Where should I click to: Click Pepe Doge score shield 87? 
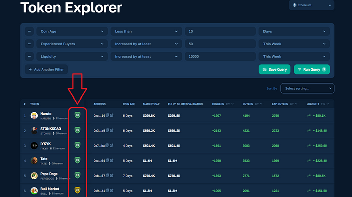pyautogui.click(x=77, y=175)
